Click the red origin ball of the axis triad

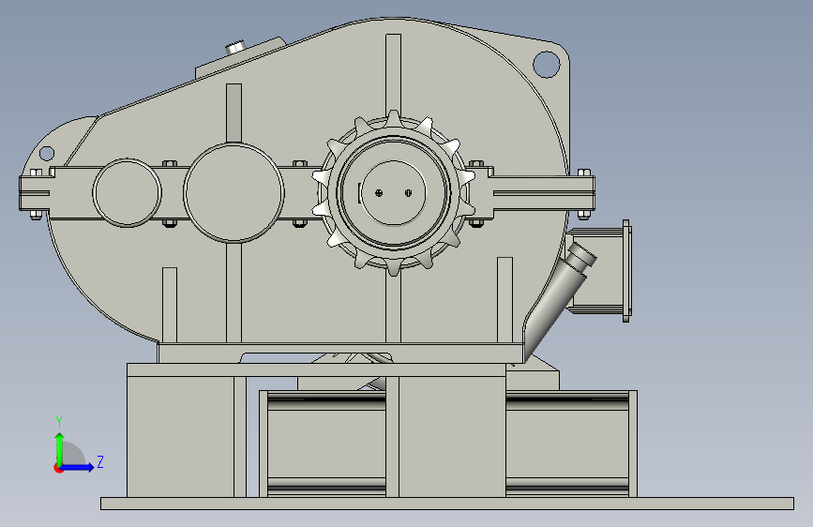[x=58, y=468]
